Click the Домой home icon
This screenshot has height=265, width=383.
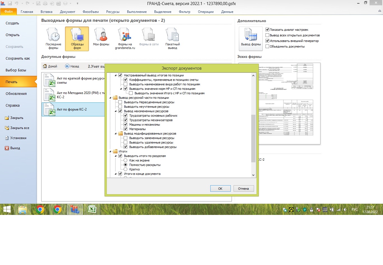tap(45, 66)
